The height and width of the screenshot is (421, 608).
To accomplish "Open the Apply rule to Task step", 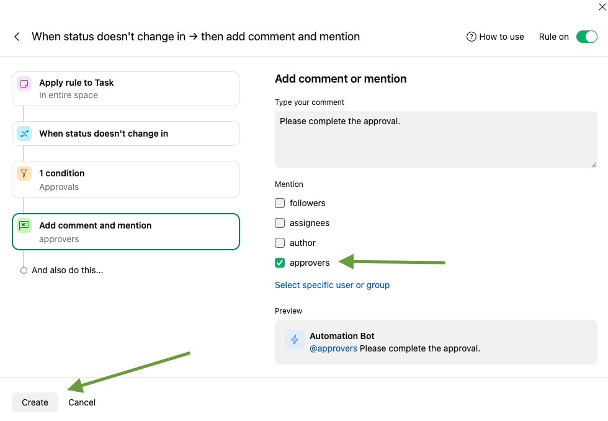I will click(x=125, y=89).
